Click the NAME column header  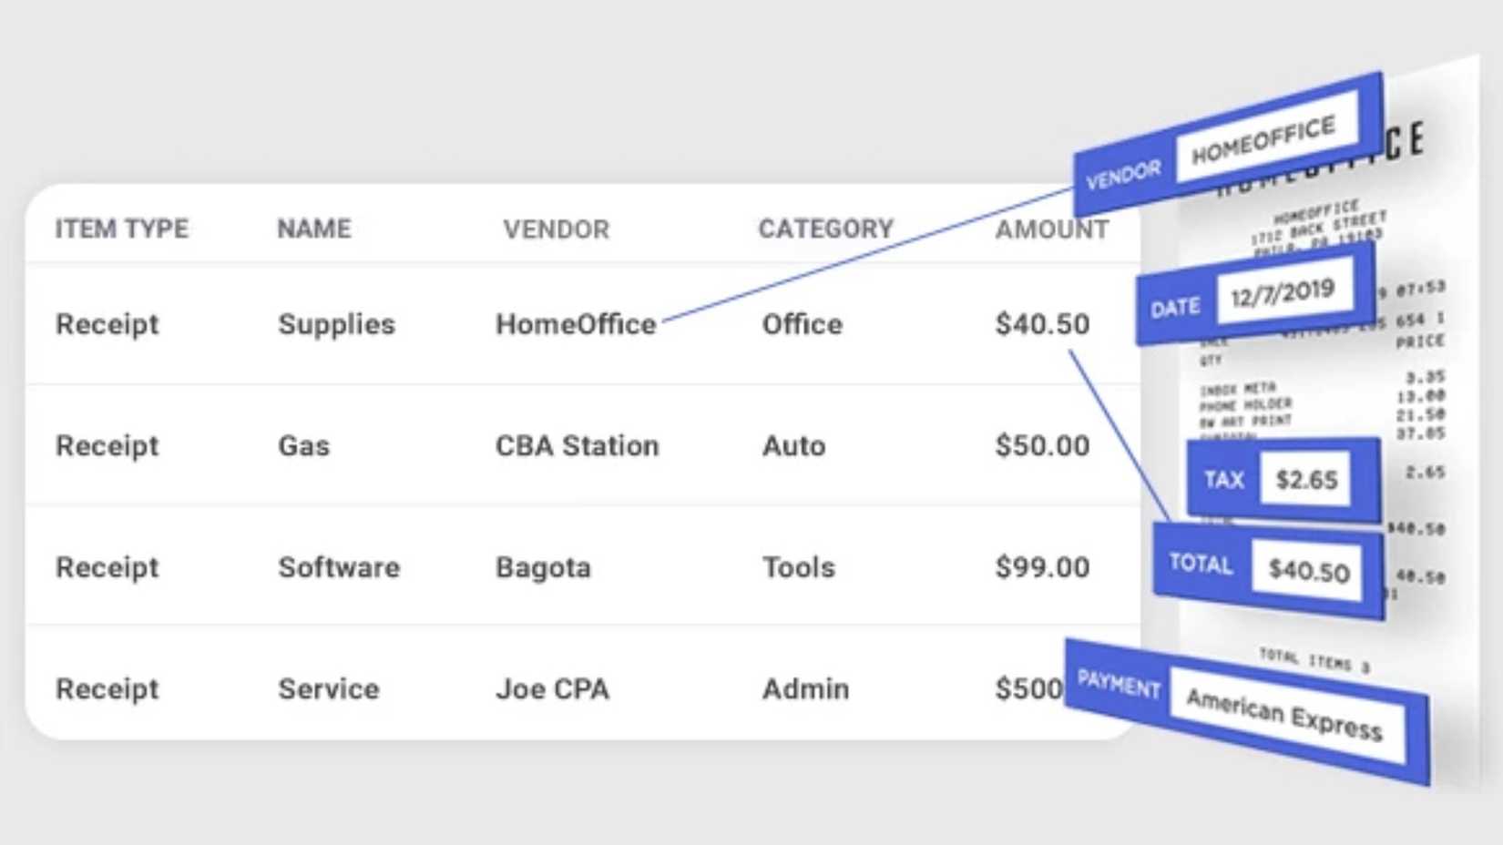click(313, 229)
